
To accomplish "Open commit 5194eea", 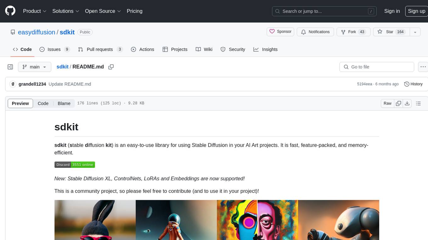I will (x=364, y=84).
